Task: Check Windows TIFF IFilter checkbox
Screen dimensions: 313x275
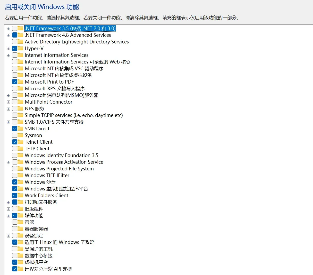Action: click(15, 175)
